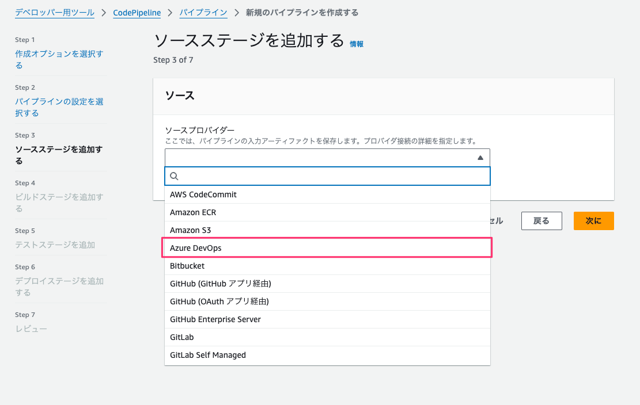Click the 戻る back button
Viewport: 640px width, 405px height.
[541, 221]
